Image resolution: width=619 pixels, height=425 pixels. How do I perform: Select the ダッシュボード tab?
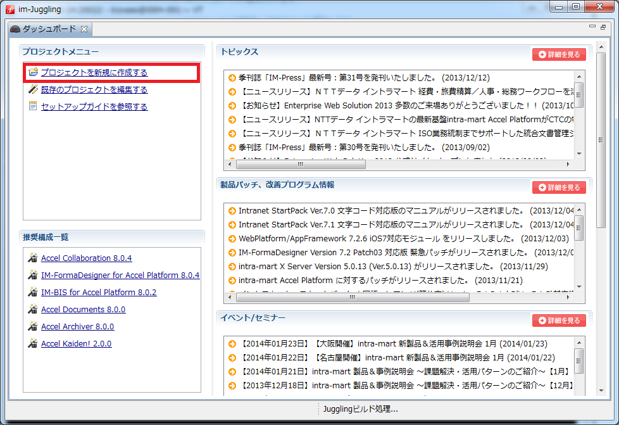(49, 29)
